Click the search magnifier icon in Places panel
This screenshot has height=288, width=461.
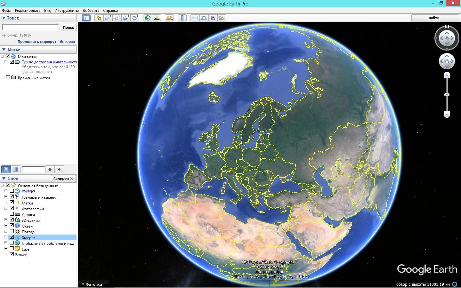6,169
